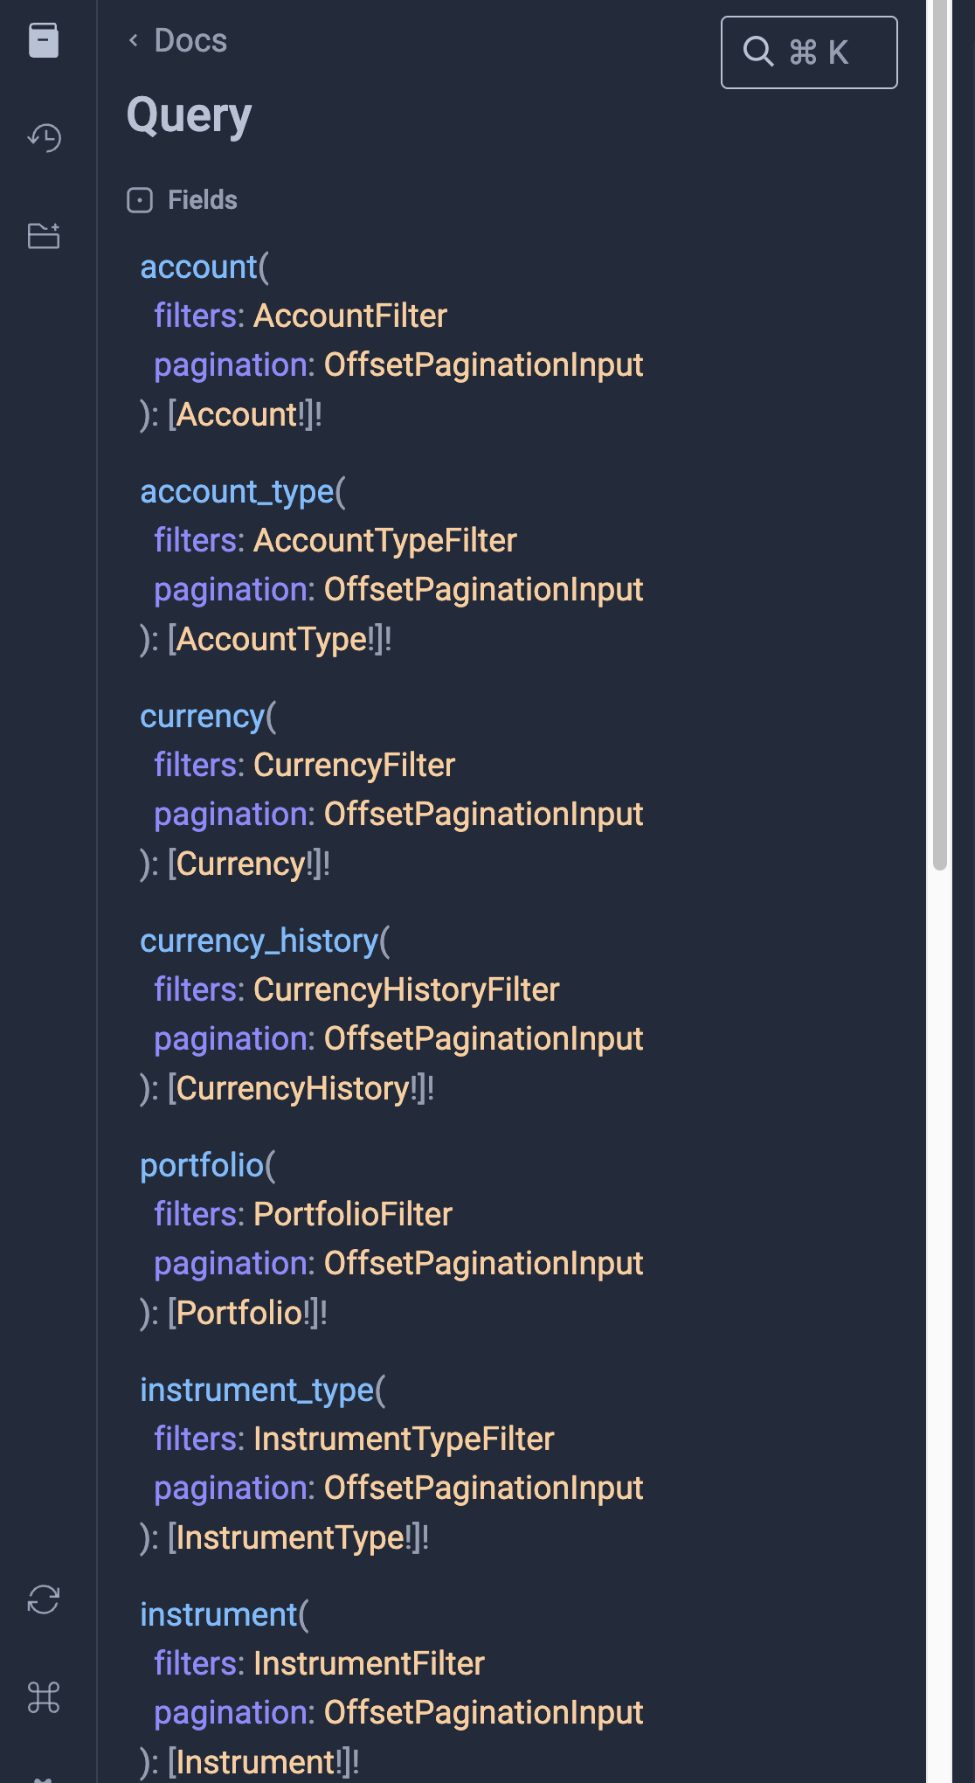The width and height of the screenshot is (975, 1783).
Task: Select the account_type field
Action: 238,491
